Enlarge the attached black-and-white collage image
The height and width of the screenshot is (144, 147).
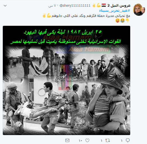point(66,80)
